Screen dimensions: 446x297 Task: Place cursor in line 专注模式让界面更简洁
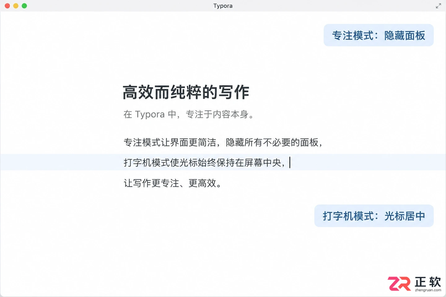coord(223,142)
